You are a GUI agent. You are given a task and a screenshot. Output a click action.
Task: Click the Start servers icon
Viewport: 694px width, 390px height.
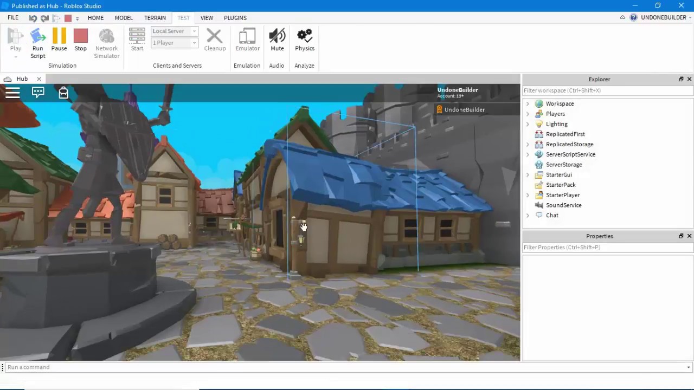pyautogui.click(x=137, y=36)
